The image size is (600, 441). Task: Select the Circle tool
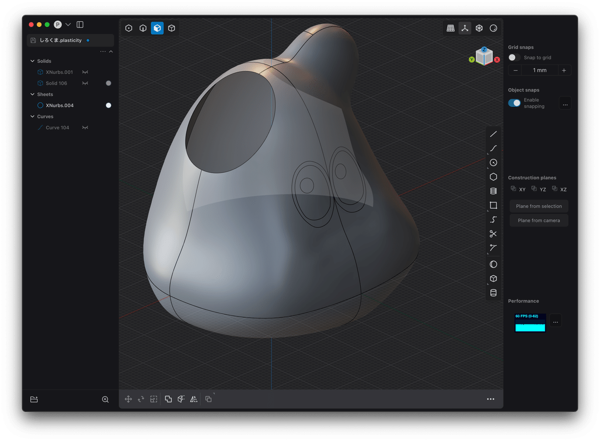coord(493,163)
